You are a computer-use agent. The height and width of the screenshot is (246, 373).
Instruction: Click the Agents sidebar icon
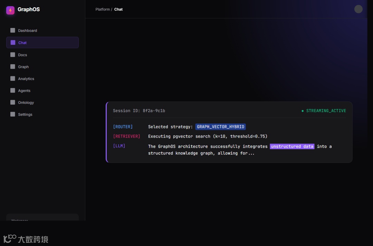pos(13,90)
